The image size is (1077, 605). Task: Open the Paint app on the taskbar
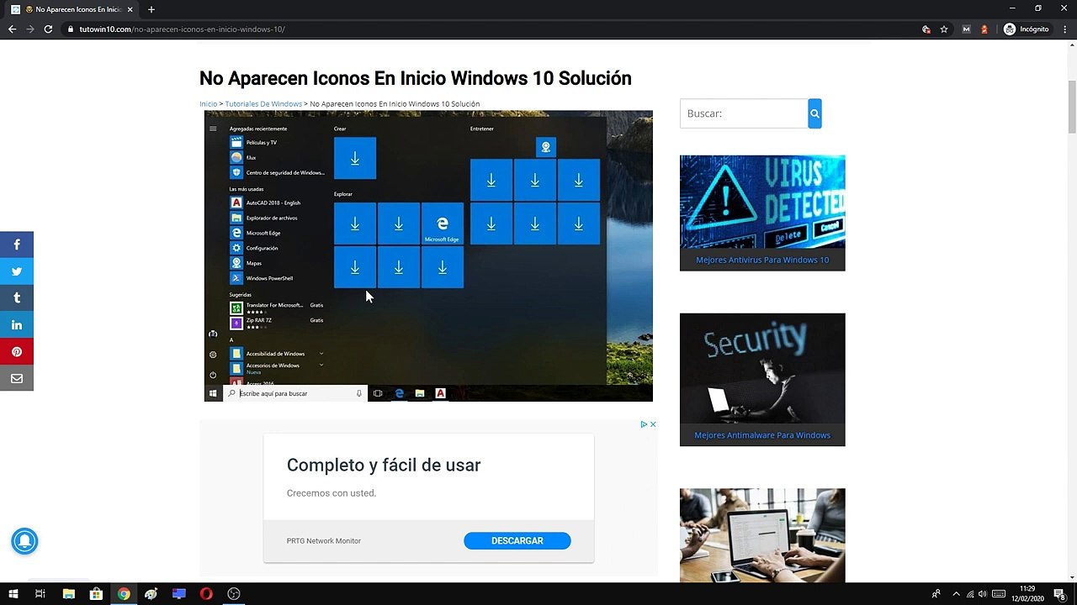151,594
